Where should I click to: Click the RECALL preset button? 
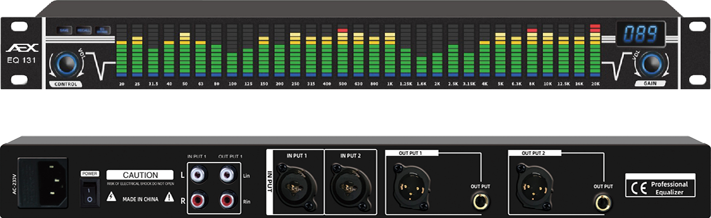tap(83, 30)
